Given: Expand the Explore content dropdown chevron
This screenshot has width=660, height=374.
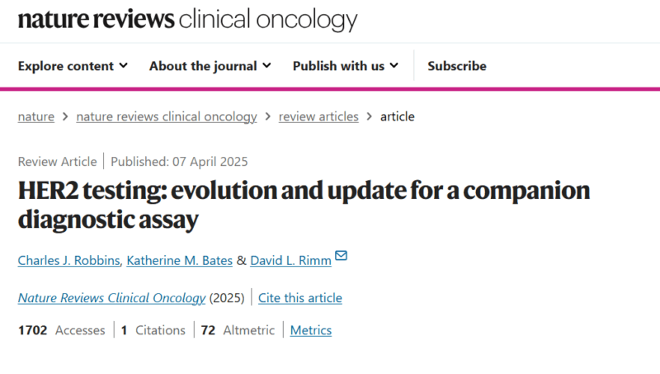Looking at the screenshot, I should [x=123, y=66].
